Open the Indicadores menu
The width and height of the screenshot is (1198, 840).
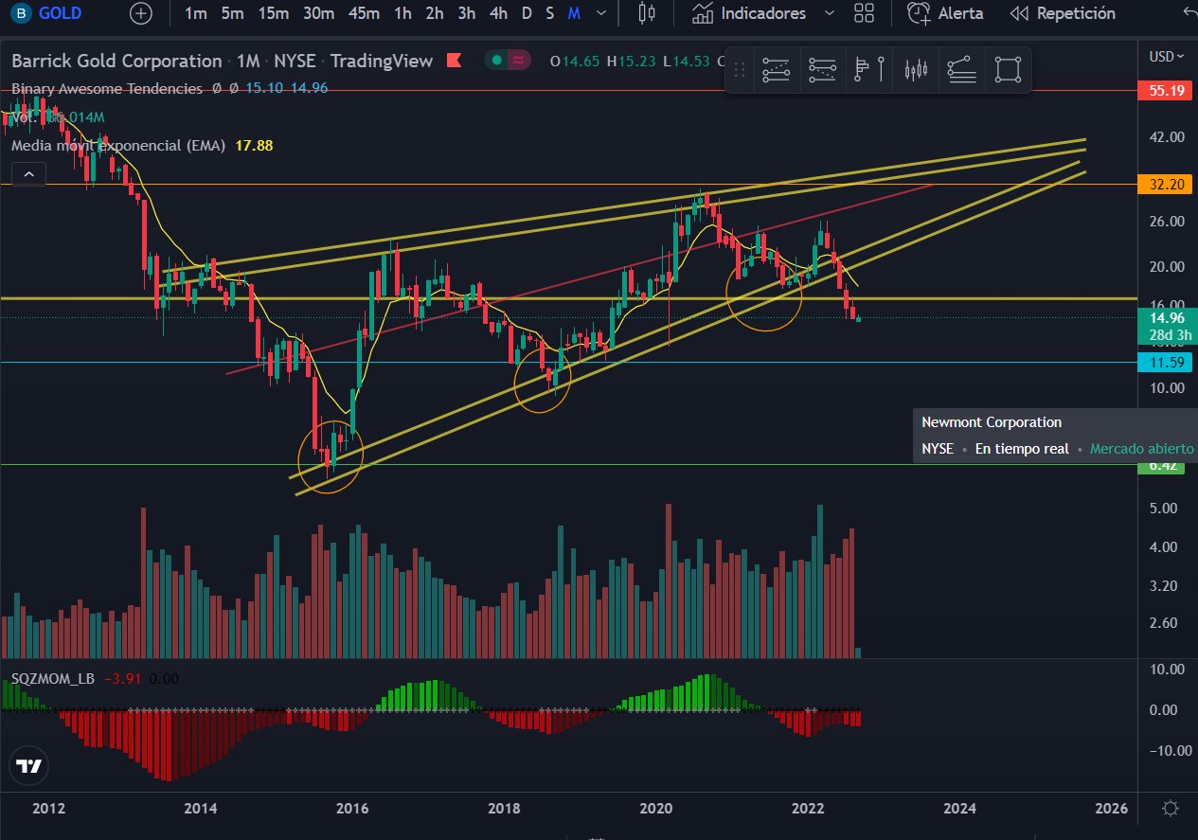pyautogui.click(x=749, y=13)
